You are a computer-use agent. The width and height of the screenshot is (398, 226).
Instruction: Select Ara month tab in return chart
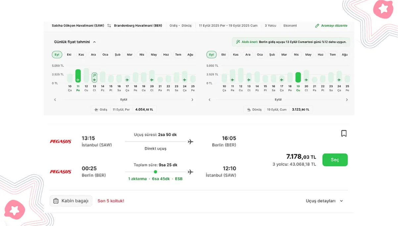click(248, 55)
